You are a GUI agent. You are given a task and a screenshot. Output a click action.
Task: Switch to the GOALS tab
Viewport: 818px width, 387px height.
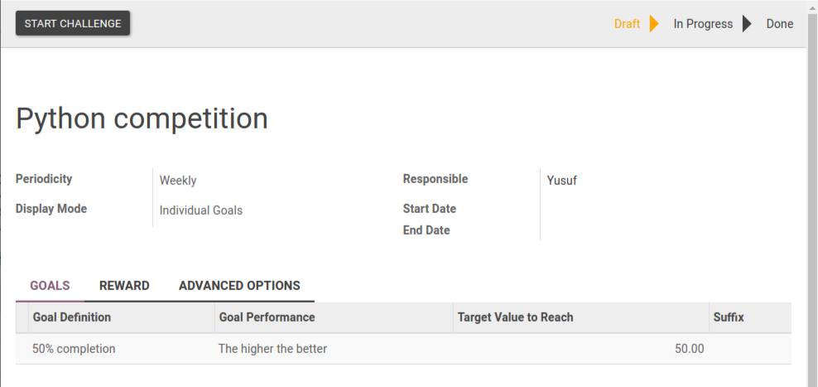point(50,286)
